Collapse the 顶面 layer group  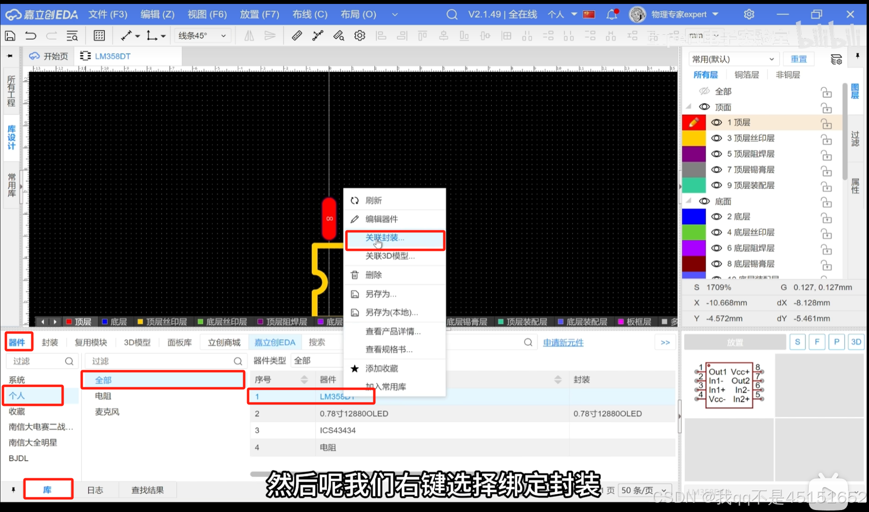coord(689,107)
